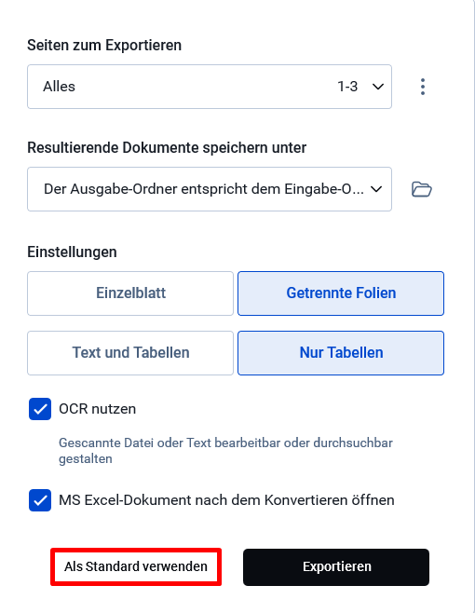Expand the Alles pages dropdown chevron
This screenshot has height=613, width=475.
tap(377, 87)
